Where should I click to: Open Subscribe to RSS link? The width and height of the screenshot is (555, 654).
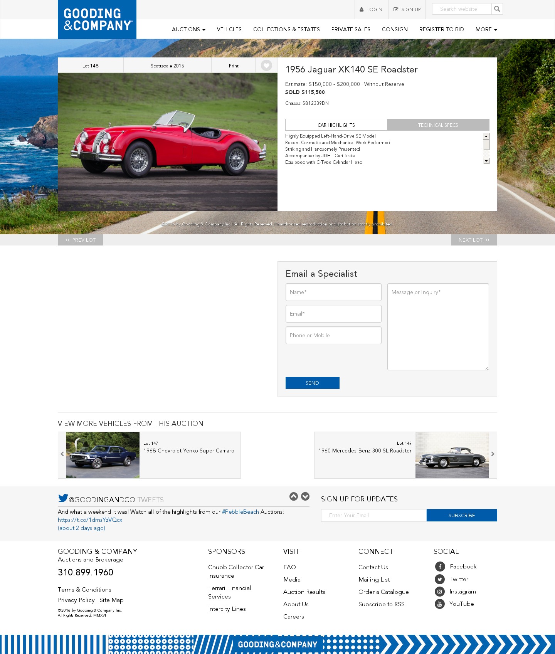tap(382, 604)
